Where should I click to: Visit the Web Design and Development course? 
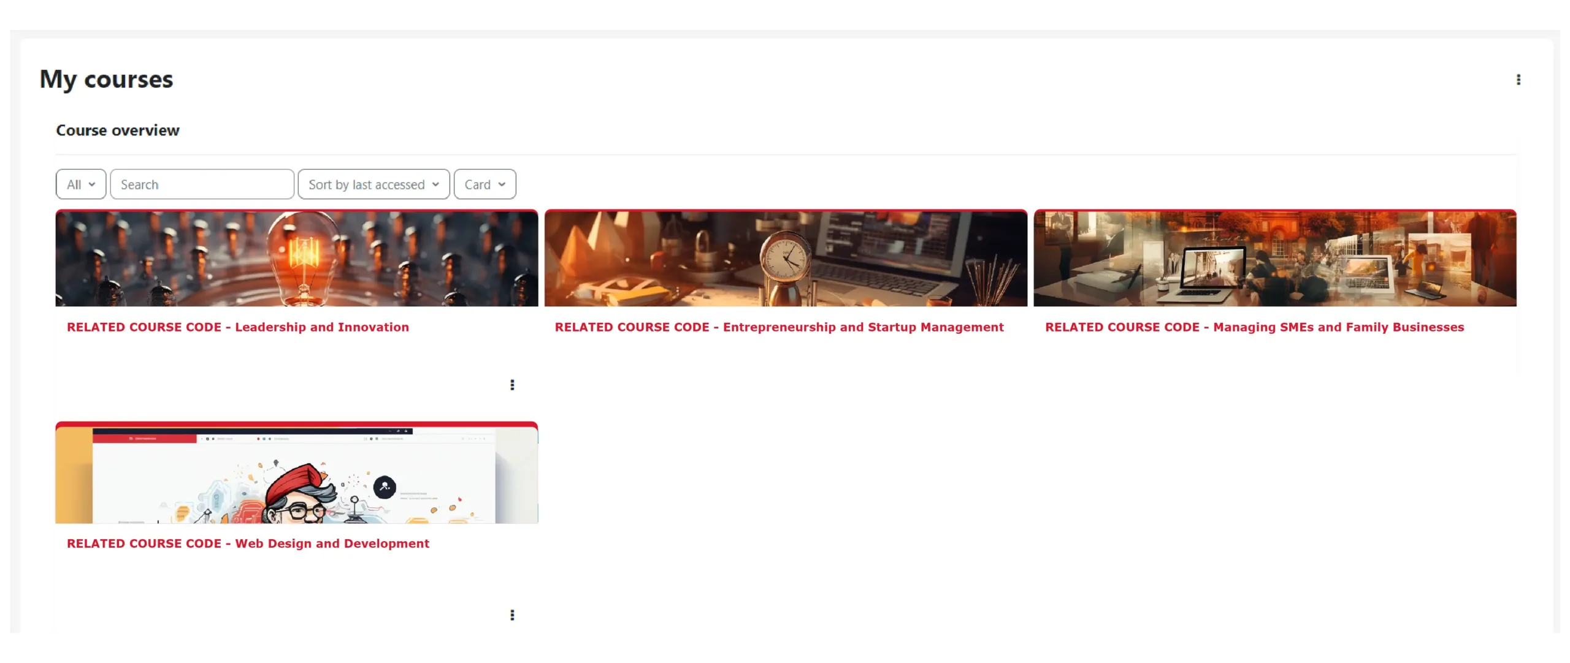pos(248,544)
